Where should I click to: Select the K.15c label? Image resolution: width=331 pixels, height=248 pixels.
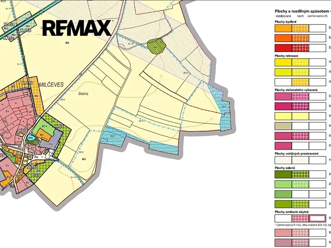[8, 38]
